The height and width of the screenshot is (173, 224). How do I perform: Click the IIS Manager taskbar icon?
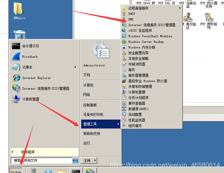click(x=90, y=171)
